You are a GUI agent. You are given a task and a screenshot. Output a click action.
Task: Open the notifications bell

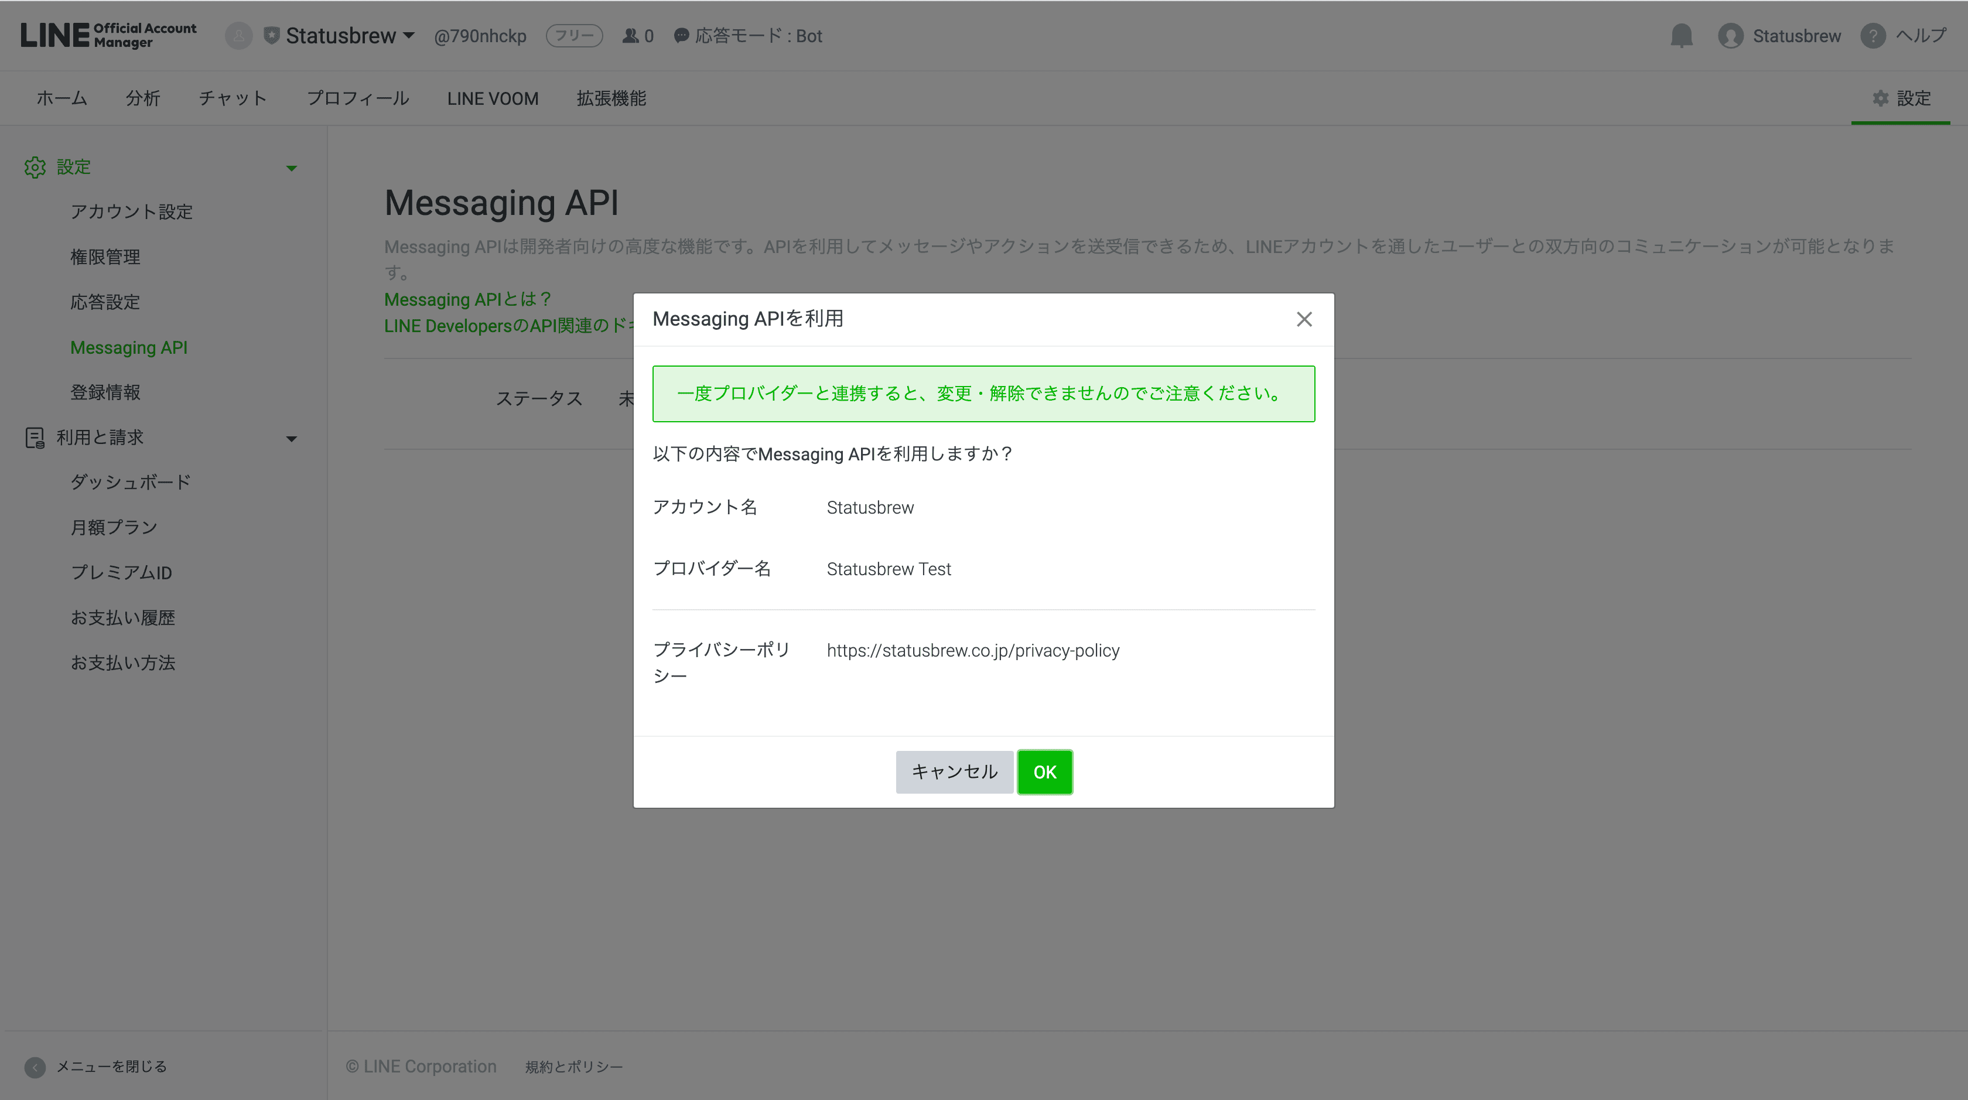1682,36
